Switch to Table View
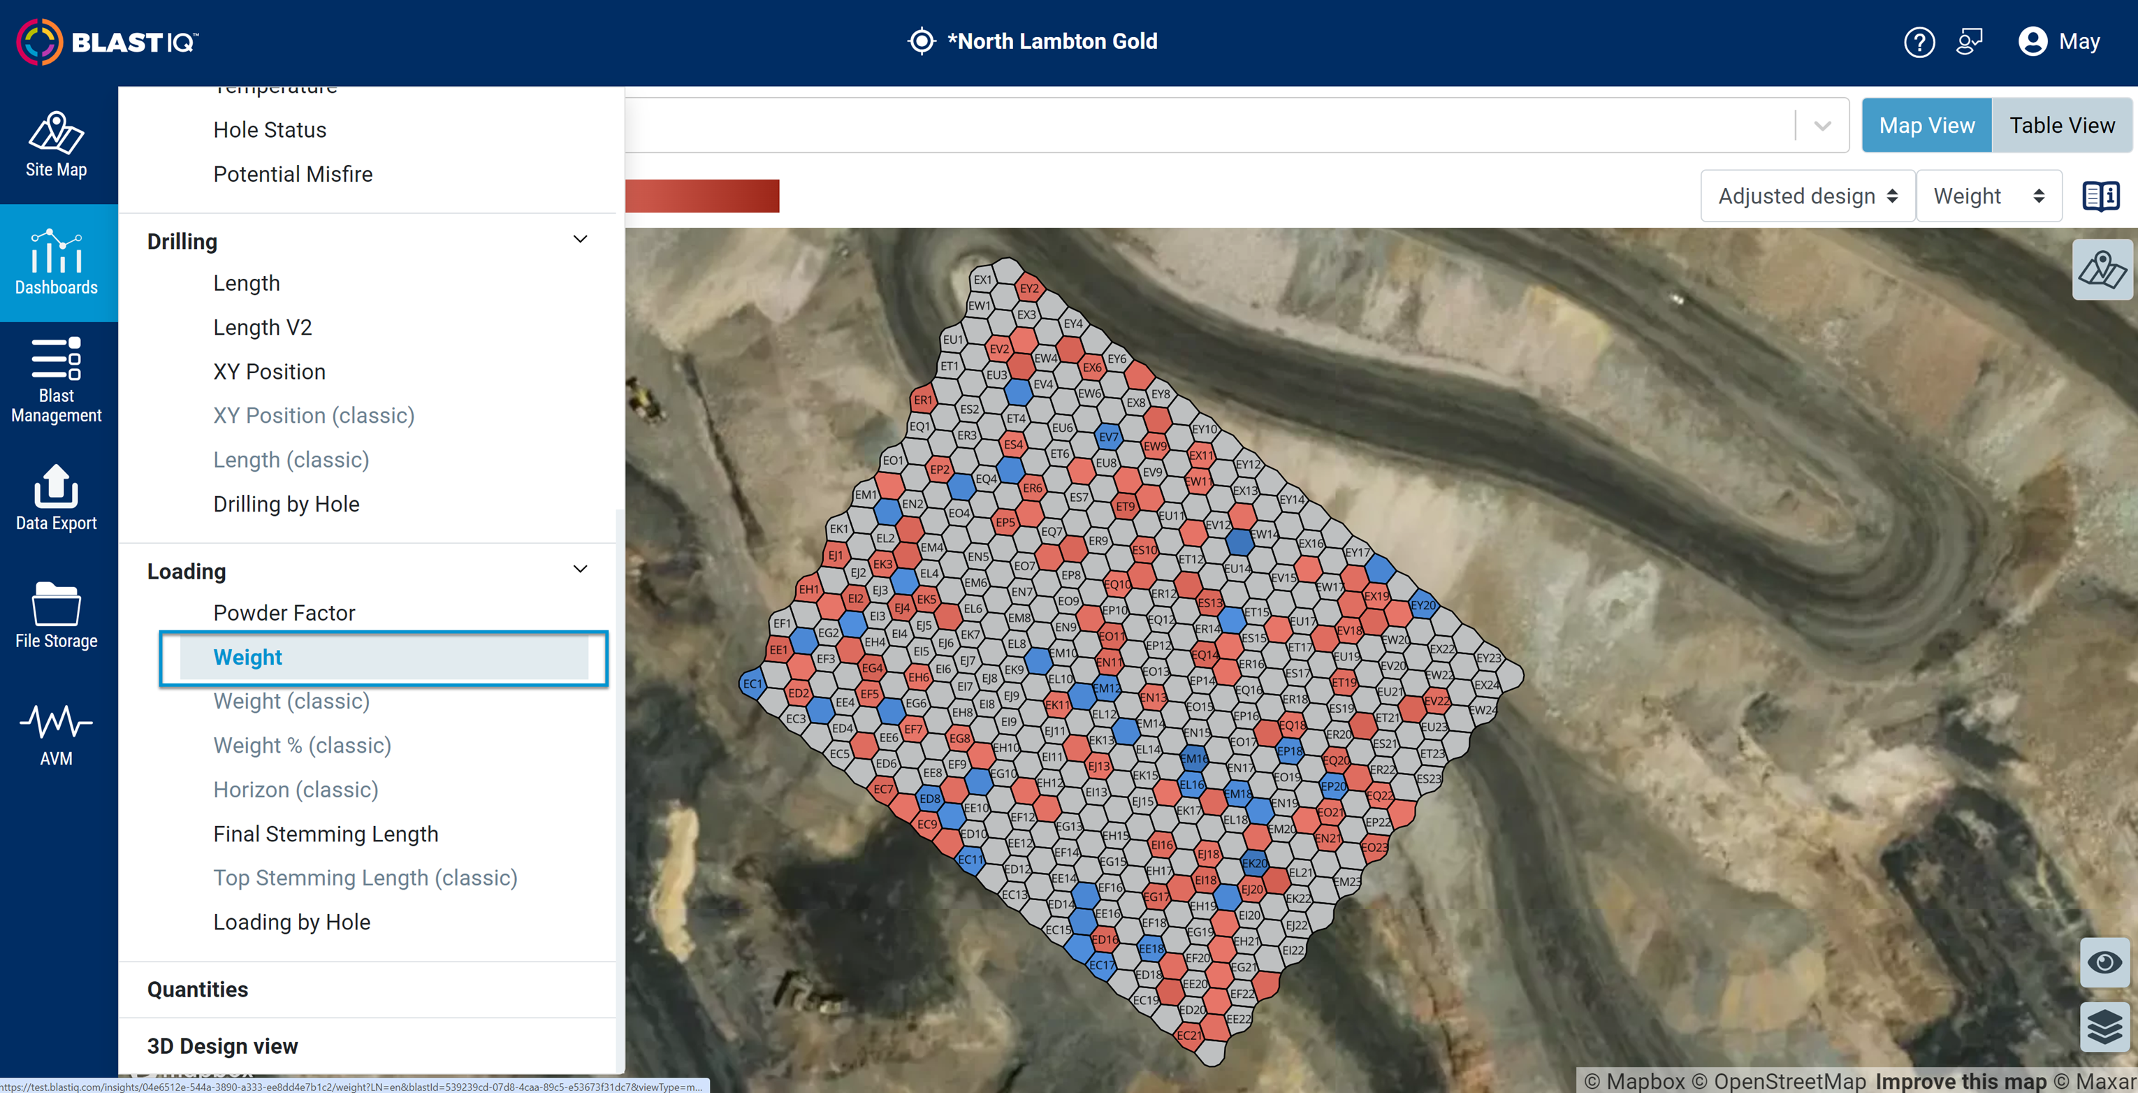Screen dimensions: 2138x1093 pos(2062,125)
